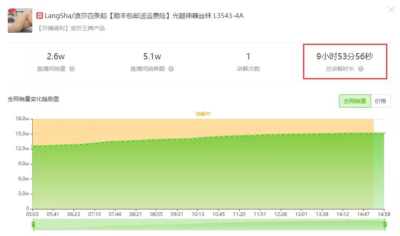
Task: Click the product thumbnail image
Action: tap(19, 20)
